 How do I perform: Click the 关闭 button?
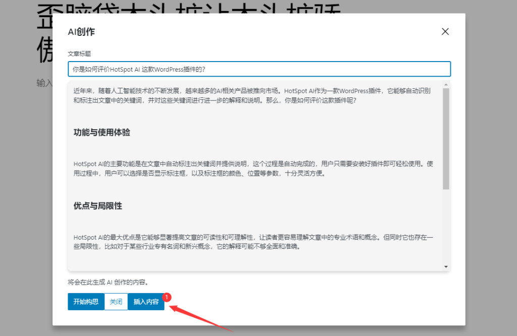pyautogui.click(x=116, y=301)
